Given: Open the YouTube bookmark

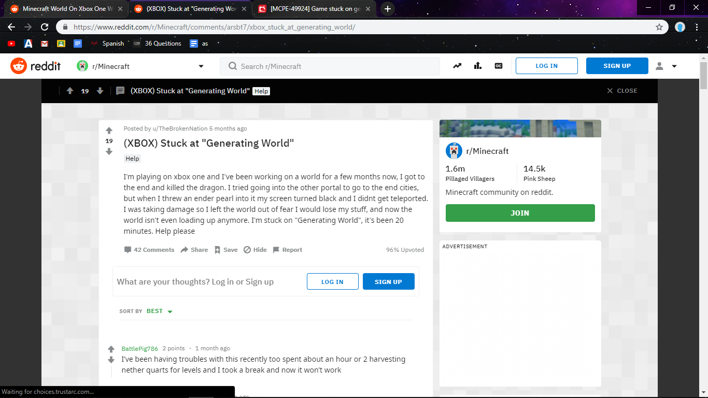Looking at the screenshot, I should 11,44.
